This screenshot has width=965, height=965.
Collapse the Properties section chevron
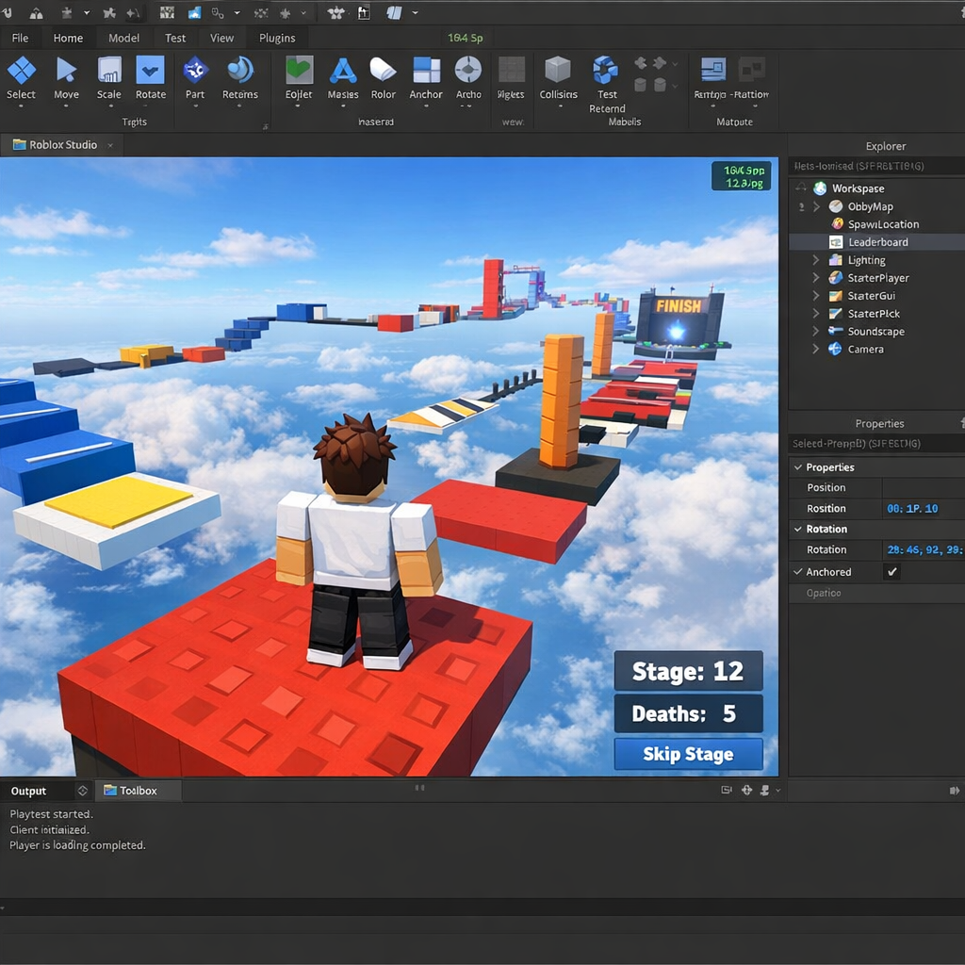click(797, 467)
